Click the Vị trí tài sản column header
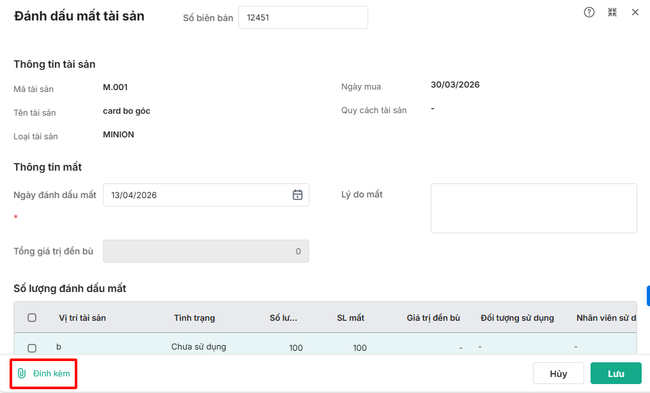Screen dimensions: 650x393 [x=82, y=318]
